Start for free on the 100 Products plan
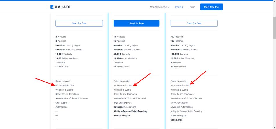 [x=194, y=23]
